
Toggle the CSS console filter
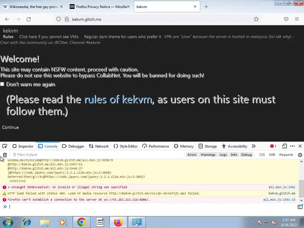tap(262, 155)
